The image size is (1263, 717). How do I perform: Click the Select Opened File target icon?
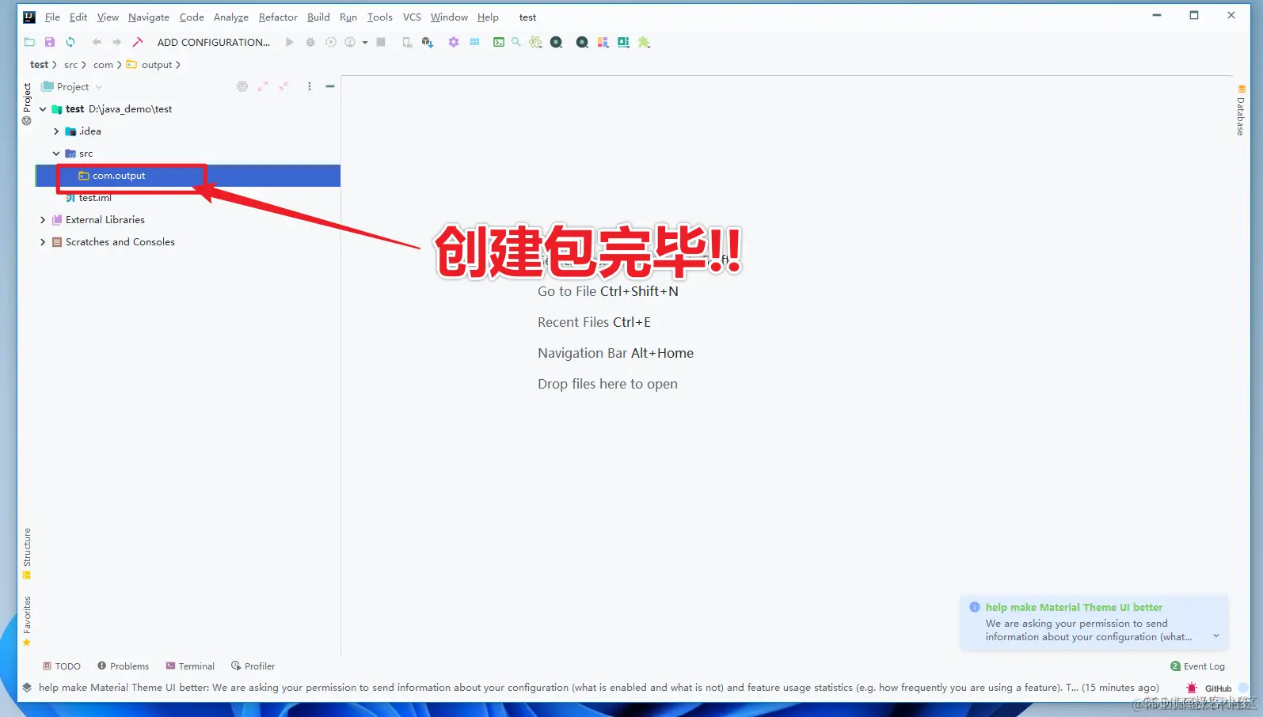[x=242, y=86]
